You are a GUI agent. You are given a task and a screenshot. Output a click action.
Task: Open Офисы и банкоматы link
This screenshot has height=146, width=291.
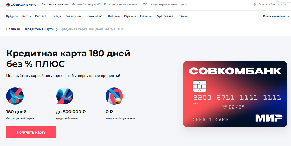[x=272, y=4]
